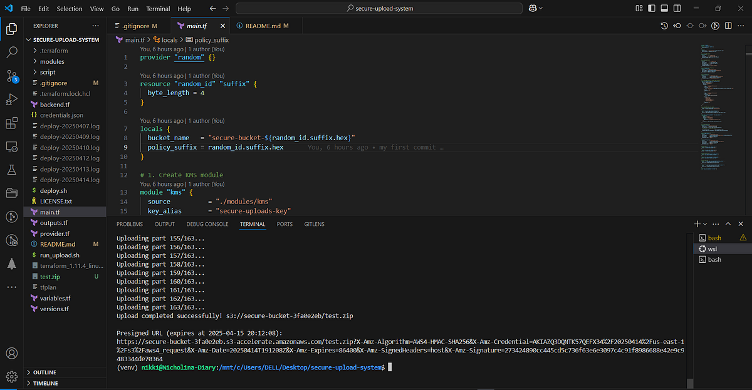Click the Accounts icon in activity bar

11,354
